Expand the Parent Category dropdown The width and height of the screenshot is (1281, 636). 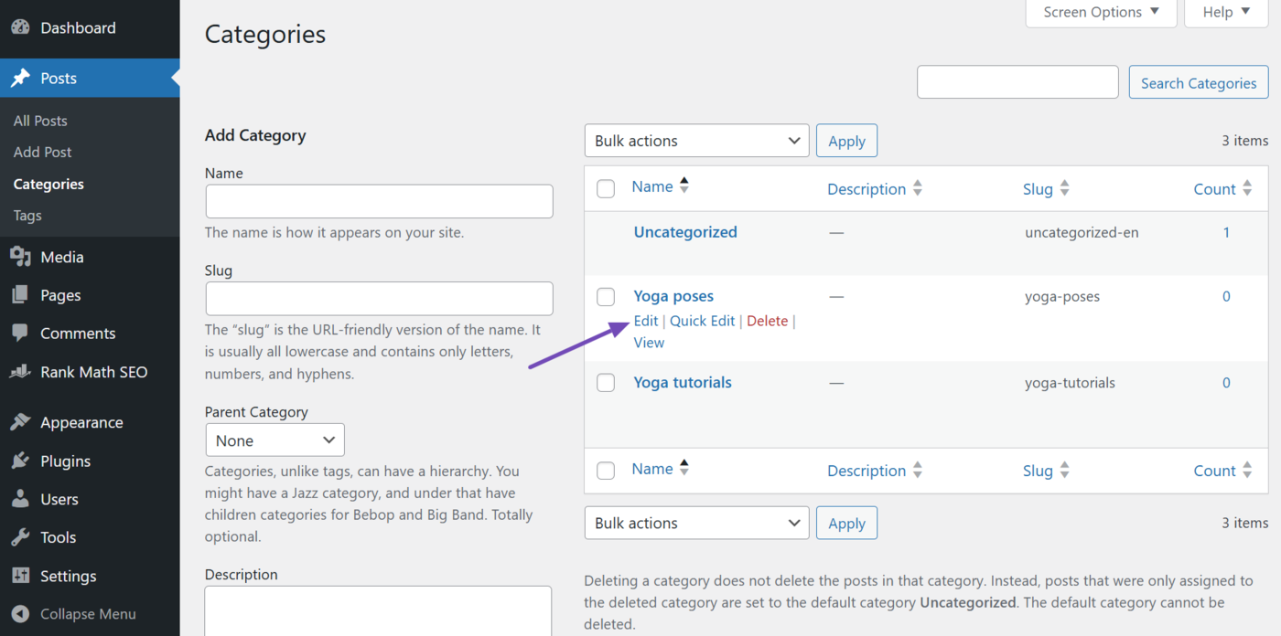pyautogui.click(x=274, y=440)
